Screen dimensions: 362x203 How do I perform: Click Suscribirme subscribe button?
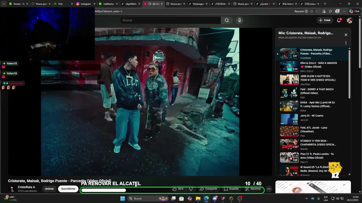point(68,189)
